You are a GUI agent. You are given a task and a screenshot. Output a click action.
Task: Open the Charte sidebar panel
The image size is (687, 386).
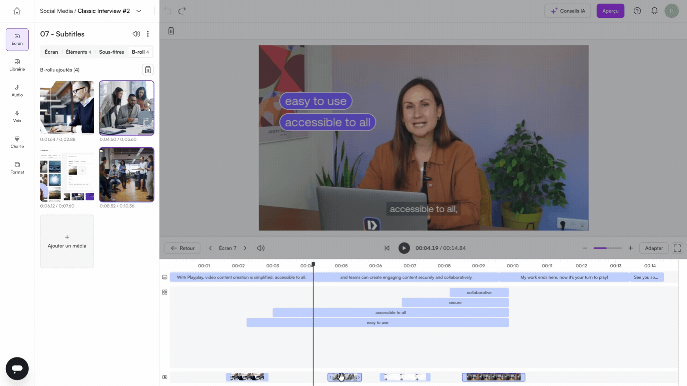[x=17, y=142]
